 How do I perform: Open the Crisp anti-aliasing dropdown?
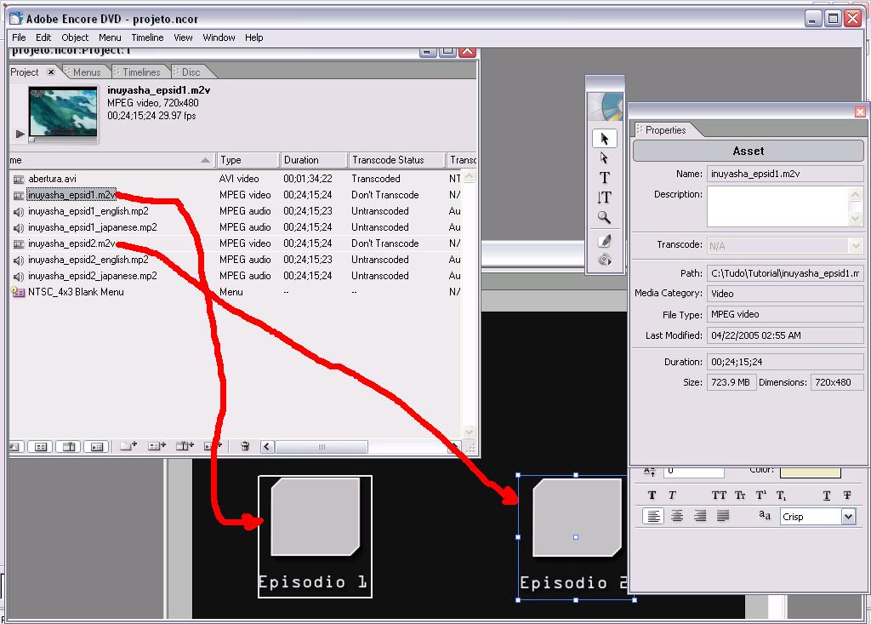[848, 517]
